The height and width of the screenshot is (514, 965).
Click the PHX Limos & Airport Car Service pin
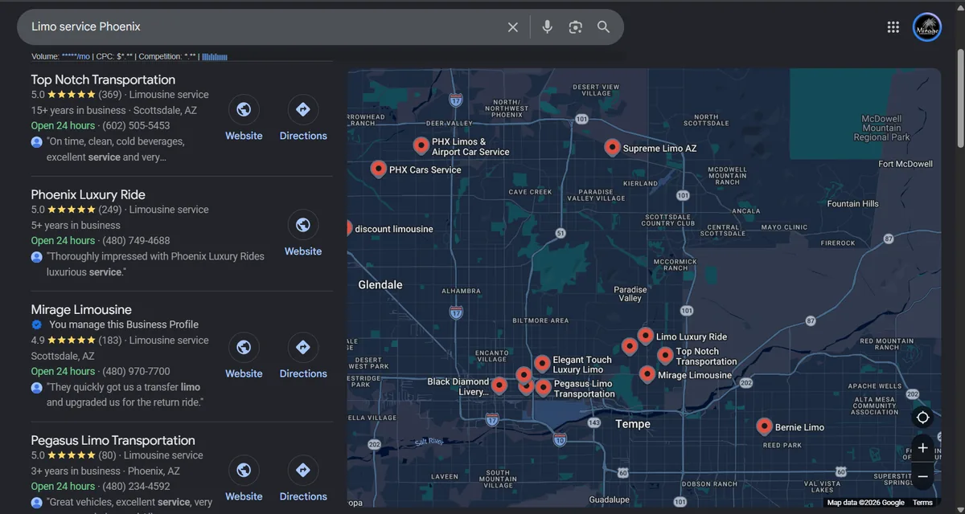point(421,145)
